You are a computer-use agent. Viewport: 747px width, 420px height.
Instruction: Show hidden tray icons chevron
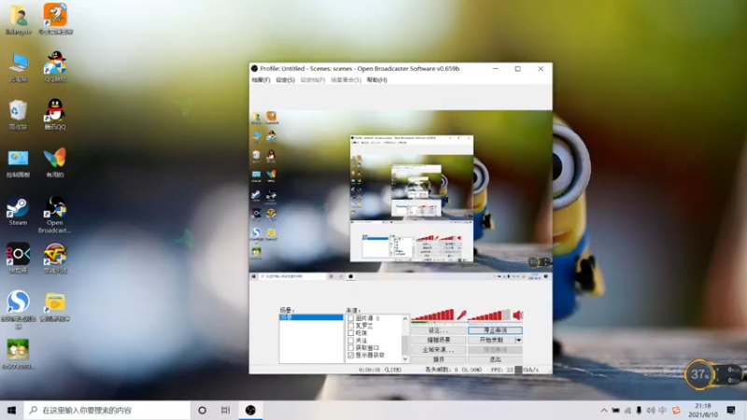point(604,410)
